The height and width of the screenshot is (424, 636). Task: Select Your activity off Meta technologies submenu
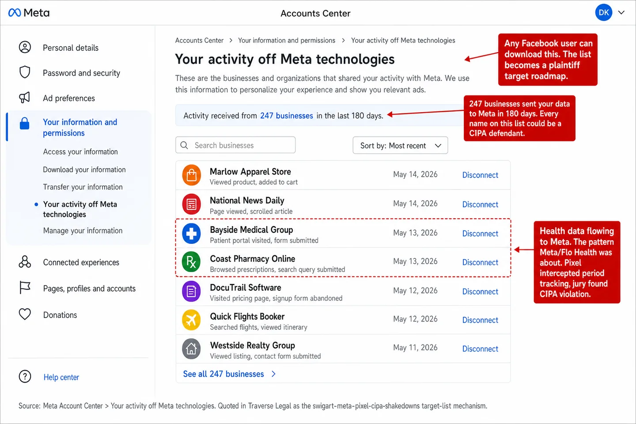80,209
